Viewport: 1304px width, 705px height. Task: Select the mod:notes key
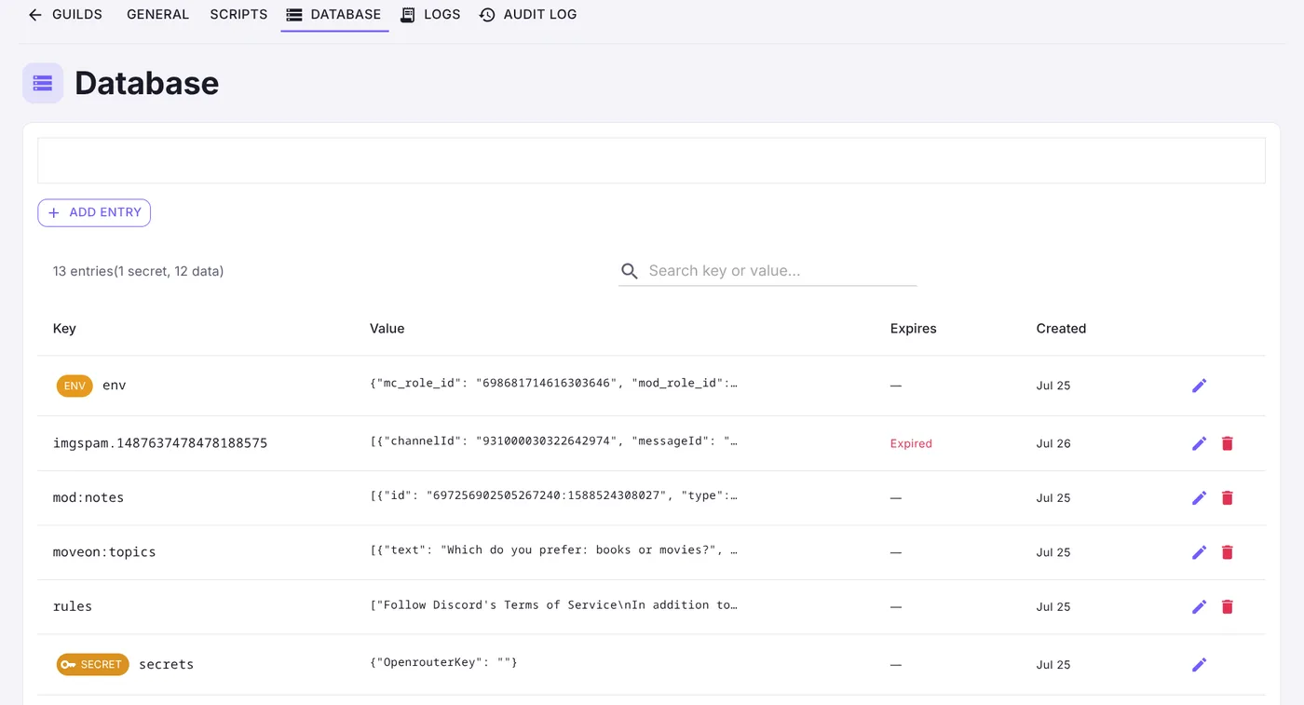88,498
